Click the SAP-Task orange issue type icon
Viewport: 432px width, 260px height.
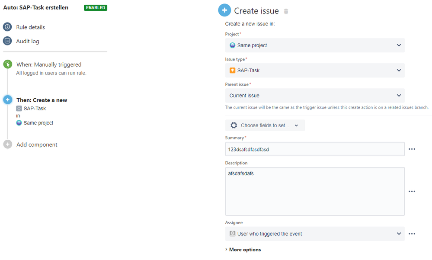(x=233, y=71)
